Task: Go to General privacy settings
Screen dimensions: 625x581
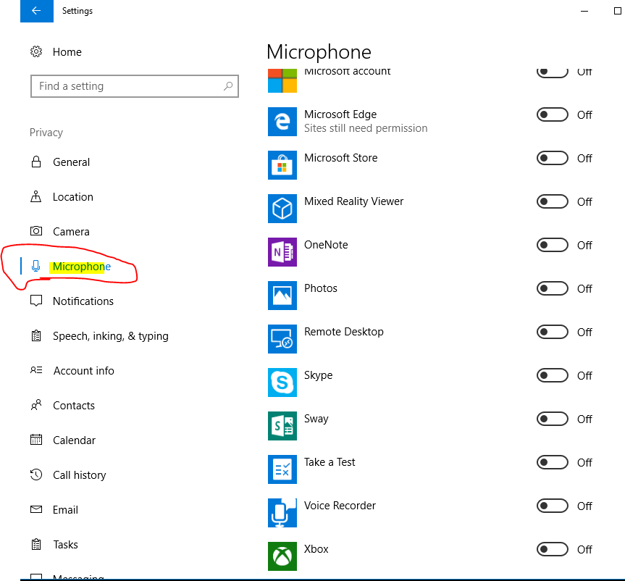Action: (x=72, y=162)
